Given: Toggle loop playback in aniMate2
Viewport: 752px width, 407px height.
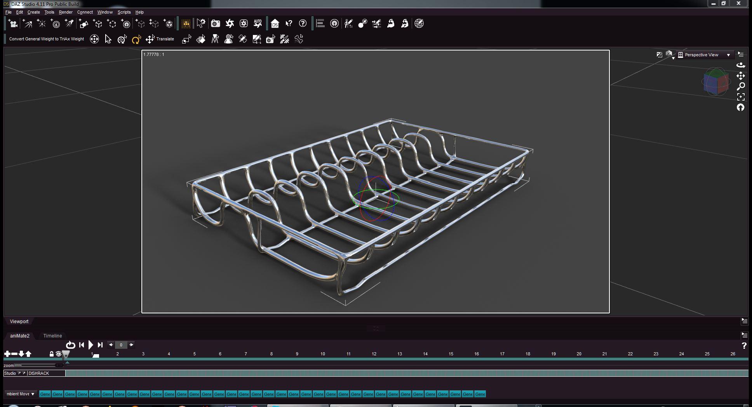Looking at the screenshot, I should pos(70,345).
